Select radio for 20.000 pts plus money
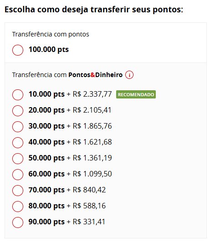Viewport: 215px width, 243px height. (18, 111)
